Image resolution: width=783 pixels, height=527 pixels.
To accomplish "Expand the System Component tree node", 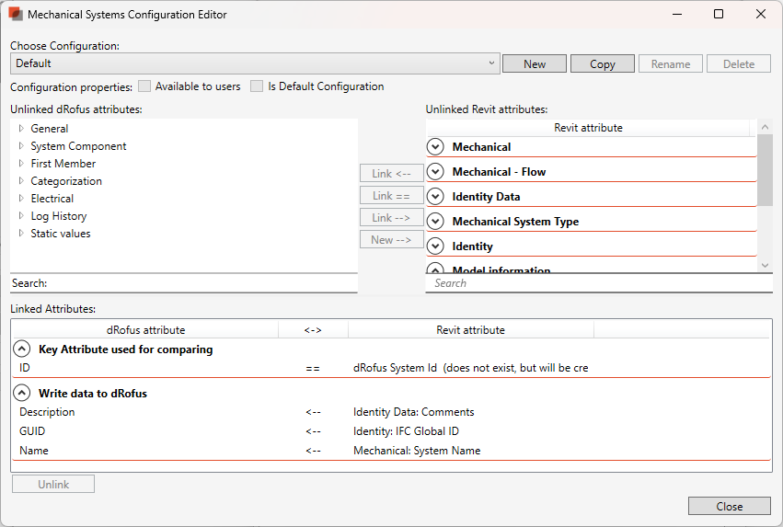I will [21, 146].
